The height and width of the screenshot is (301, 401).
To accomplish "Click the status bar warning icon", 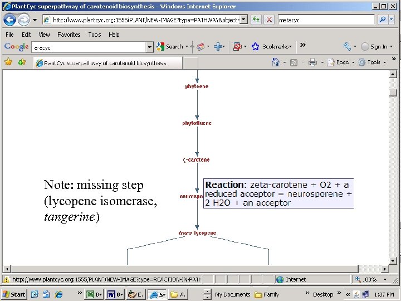I will pos(6,279).
